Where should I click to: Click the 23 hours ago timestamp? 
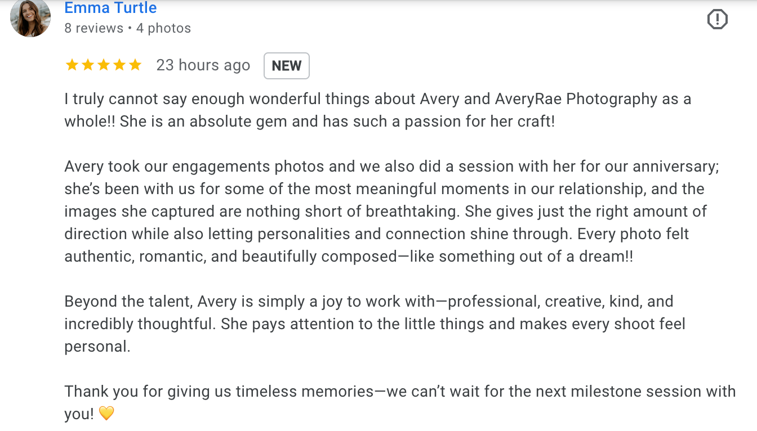coord(203,65)
